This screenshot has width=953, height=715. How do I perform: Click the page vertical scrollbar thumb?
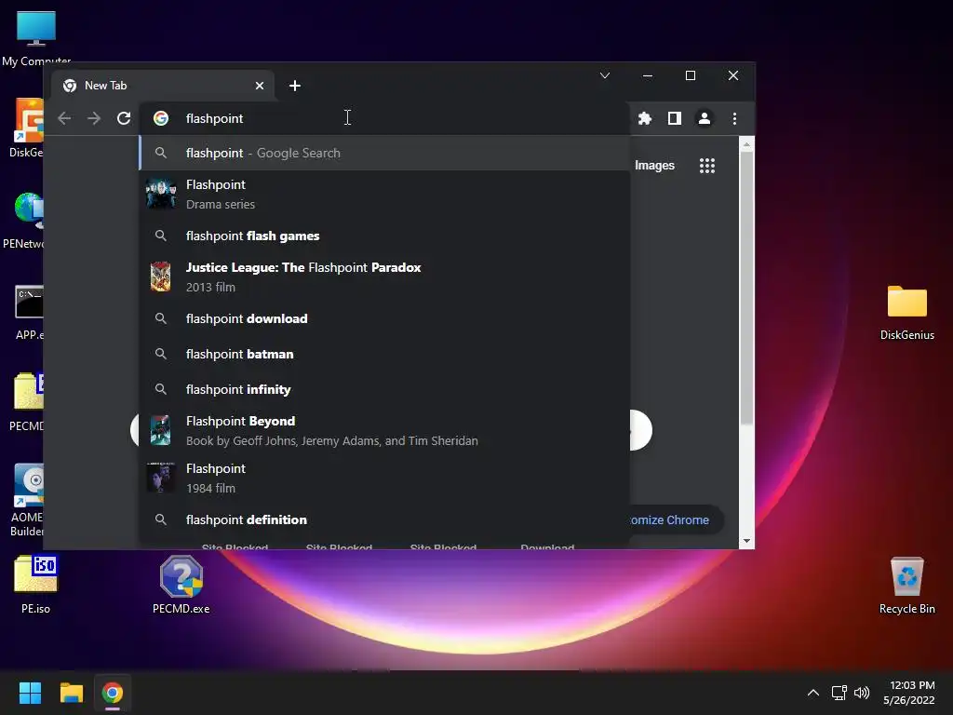[746, 288]
